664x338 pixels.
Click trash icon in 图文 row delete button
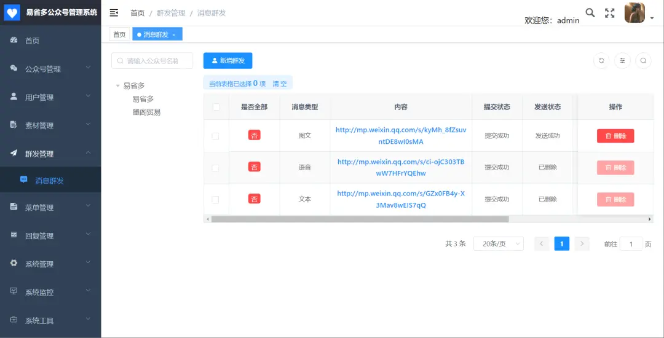(x=608, y=136)
